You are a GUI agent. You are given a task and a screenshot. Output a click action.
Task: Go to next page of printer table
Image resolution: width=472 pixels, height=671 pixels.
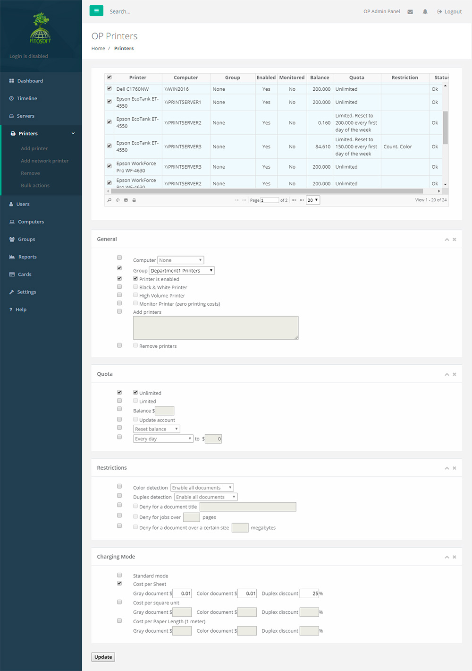point(295,200)
